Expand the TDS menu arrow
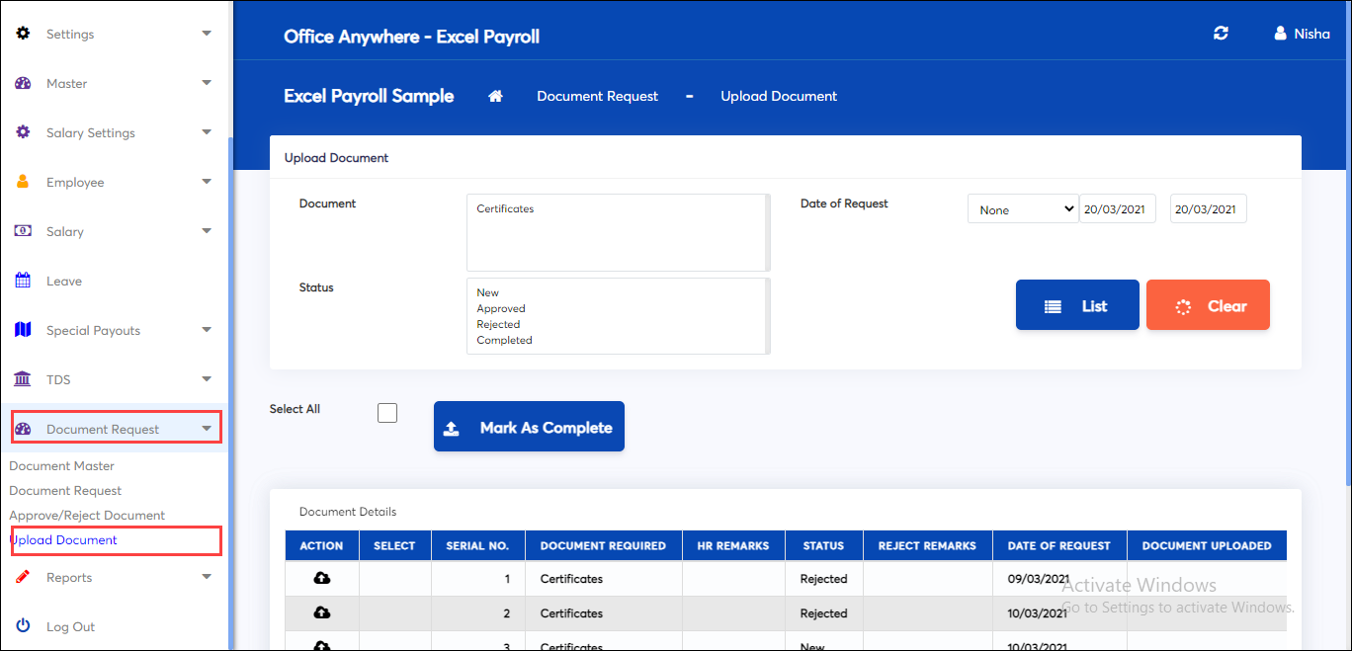 click(x=207, y=379)
